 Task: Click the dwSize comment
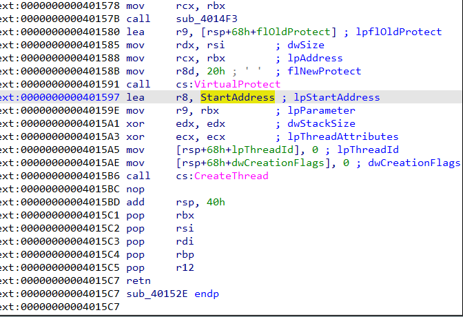tap(306, 45)
